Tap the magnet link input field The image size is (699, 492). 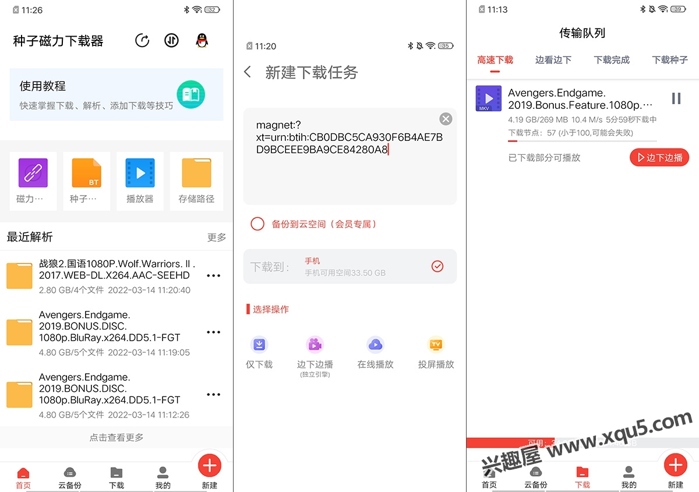(x=349, y=156)
